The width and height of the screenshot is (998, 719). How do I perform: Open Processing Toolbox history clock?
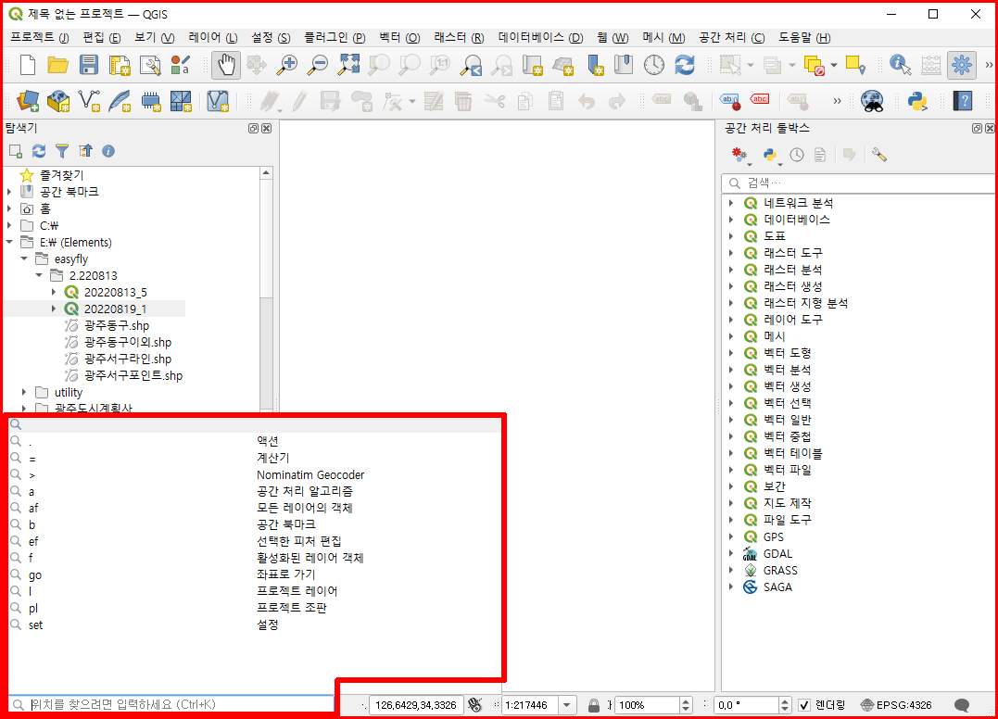point(797,155)
